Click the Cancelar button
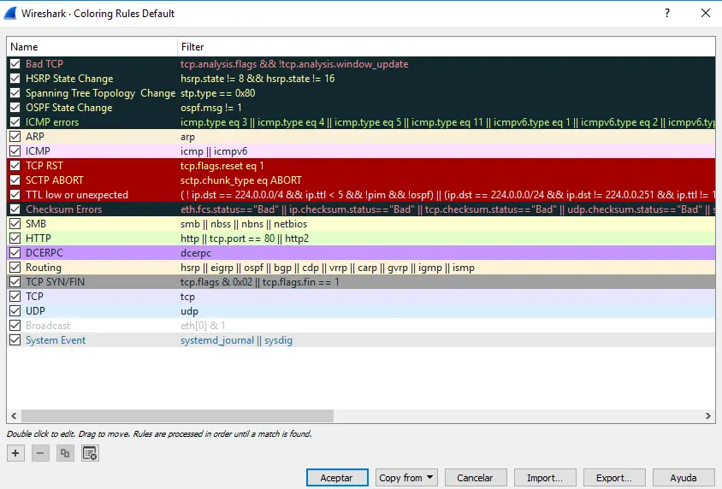Viewport: 722px width, 489px height. point(476,478)
